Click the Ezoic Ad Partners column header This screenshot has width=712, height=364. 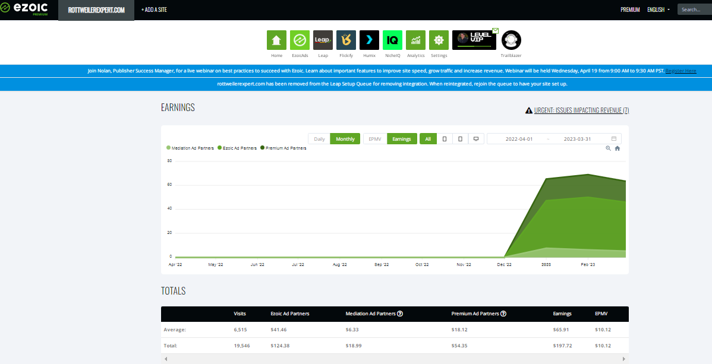(x=289, y=314)
